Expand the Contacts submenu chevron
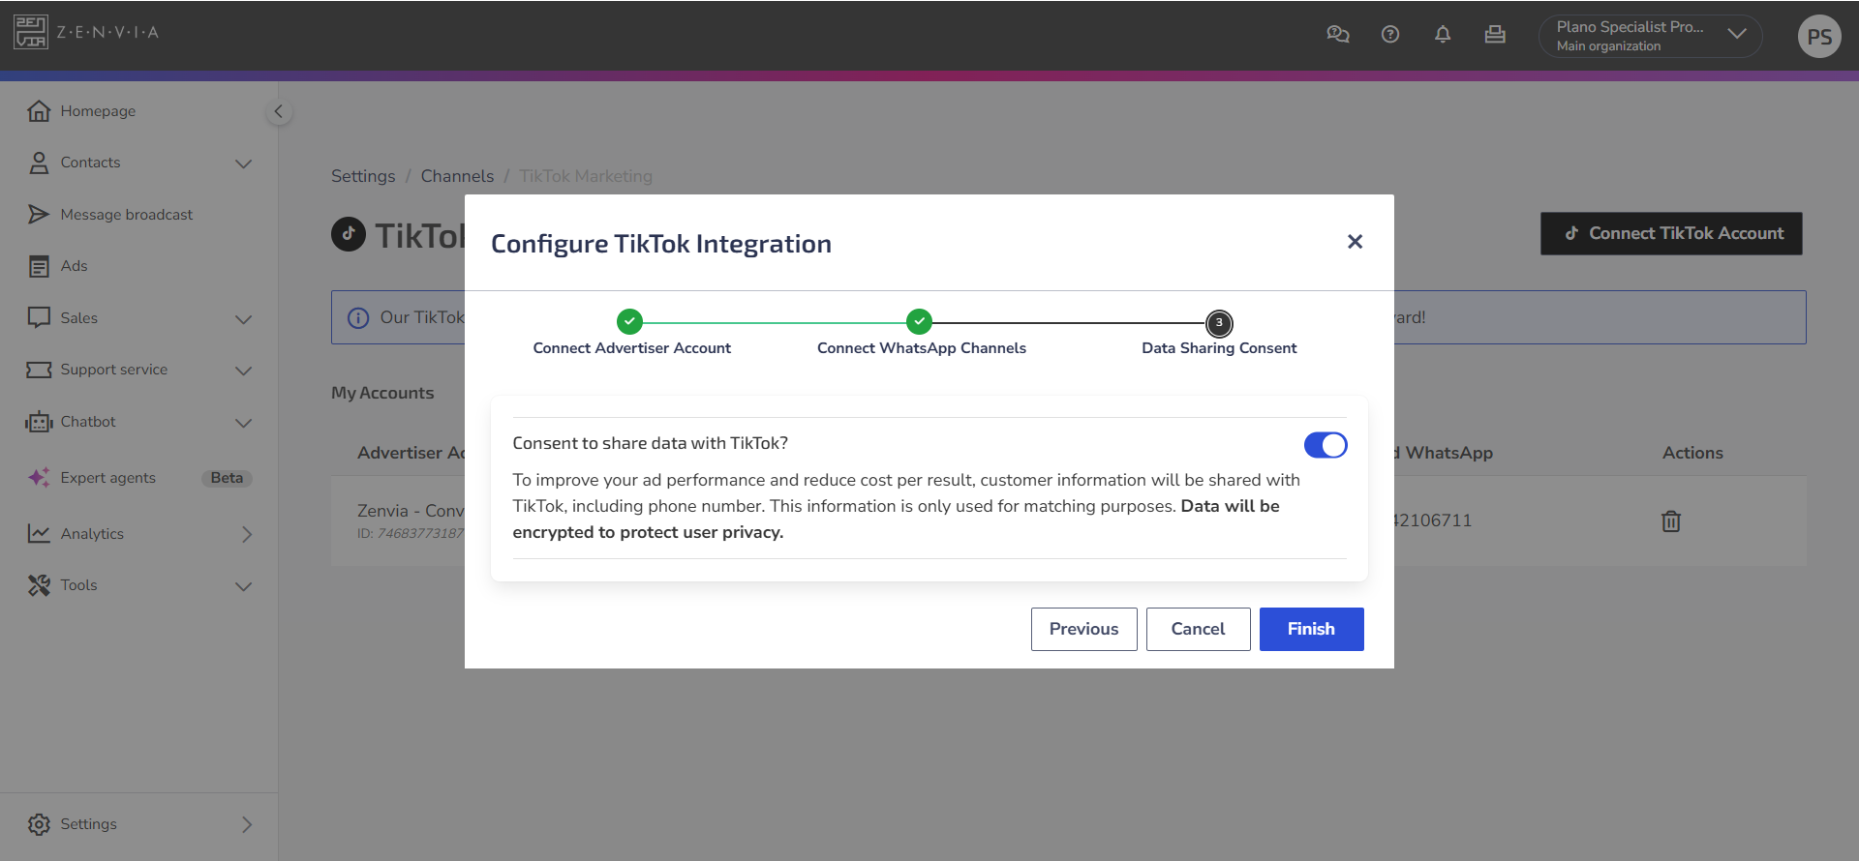This screenshot has height=861, width=1859. click(x=244, y=163)
